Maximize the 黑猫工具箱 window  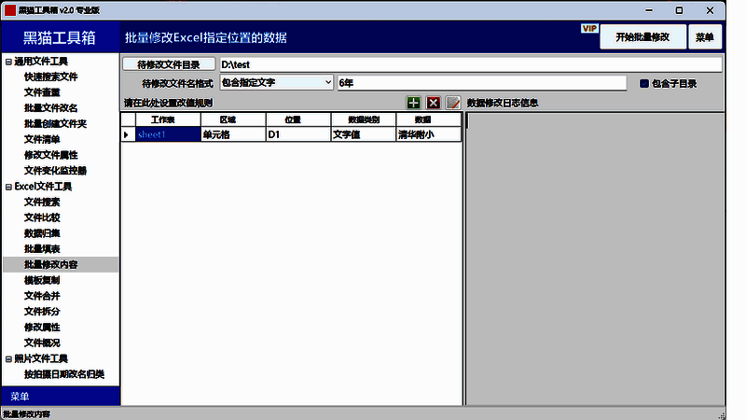(x=680, y=10)
